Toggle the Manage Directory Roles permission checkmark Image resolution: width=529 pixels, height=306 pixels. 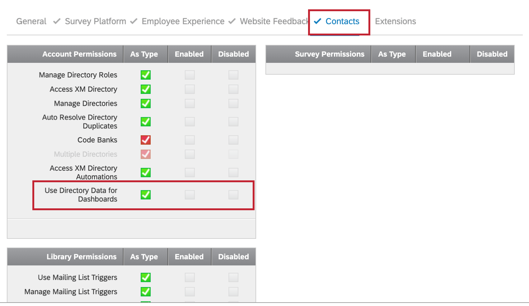pos(145,75)
